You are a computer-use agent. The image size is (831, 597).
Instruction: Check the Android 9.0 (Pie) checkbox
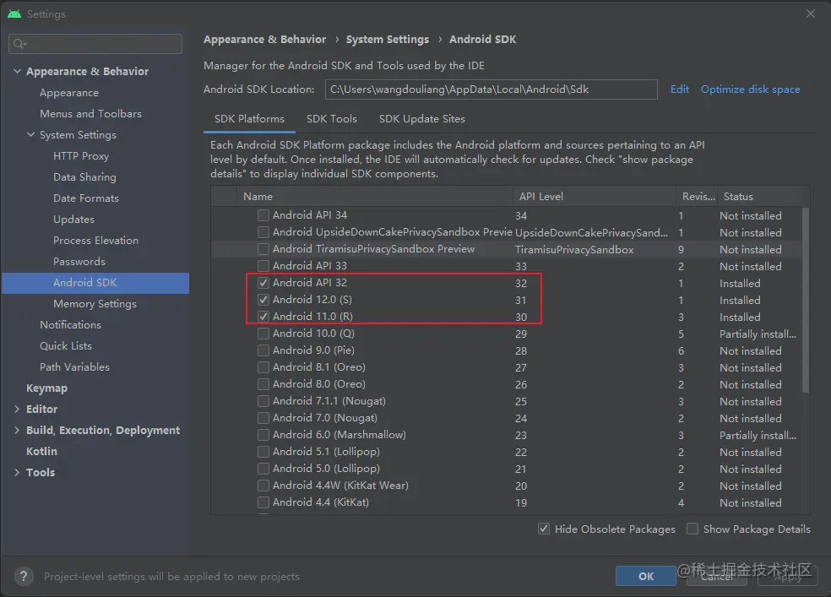pyautogui.click(x=263, y=350)
